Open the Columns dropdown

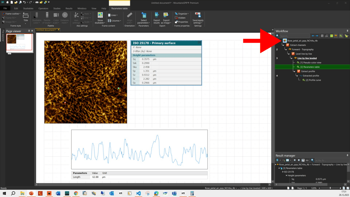(114, 21)
